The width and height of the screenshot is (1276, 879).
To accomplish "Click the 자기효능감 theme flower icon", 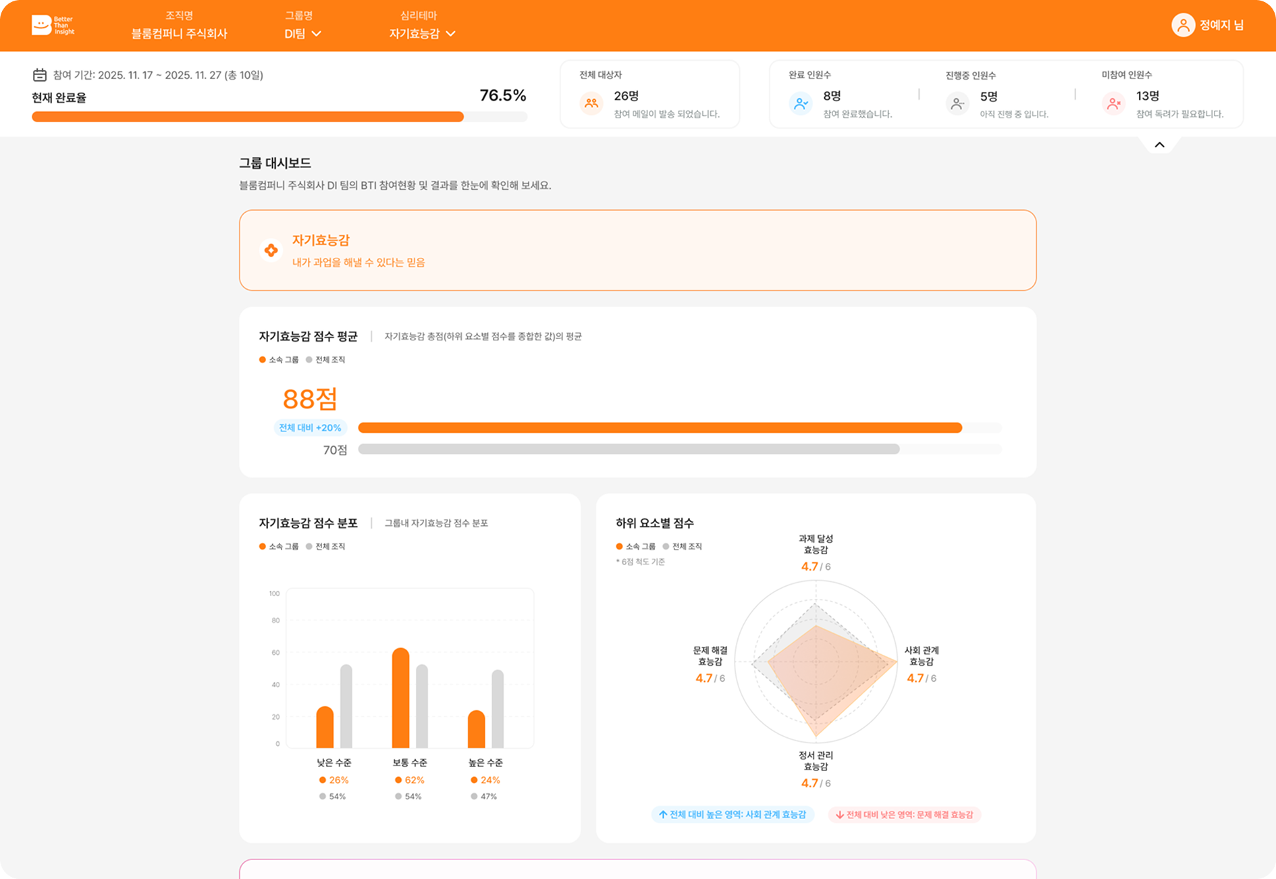I will click(x=271, y=250).
